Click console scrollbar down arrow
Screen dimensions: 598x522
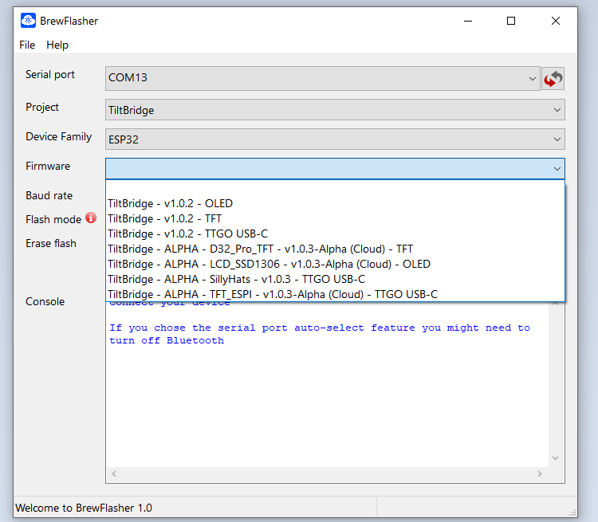tap(555, 458)
